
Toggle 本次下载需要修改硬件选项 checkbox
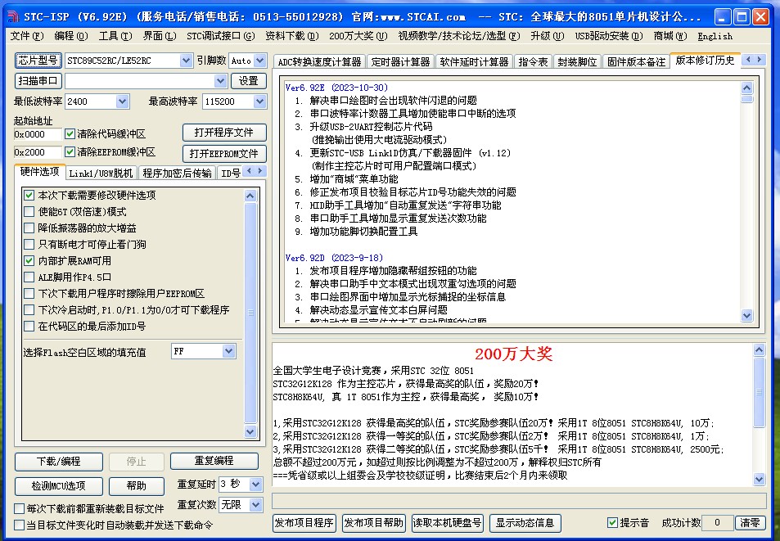click(29, 196)
